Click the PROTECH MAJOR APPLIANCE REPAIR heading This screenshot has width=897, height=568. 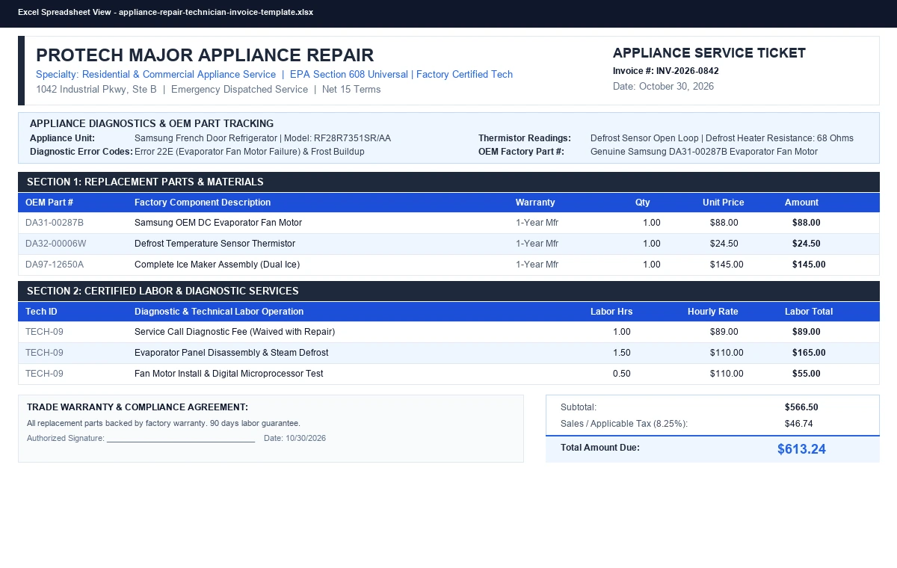205,55
